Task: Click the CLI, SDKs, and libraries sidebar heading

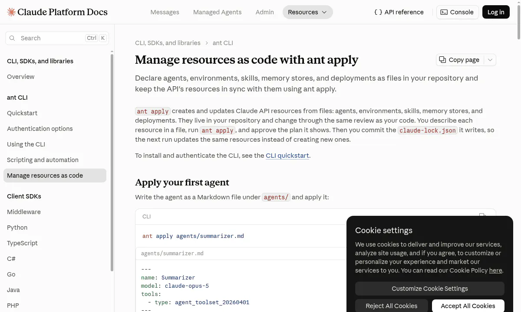Action: (x=40, y=61)
